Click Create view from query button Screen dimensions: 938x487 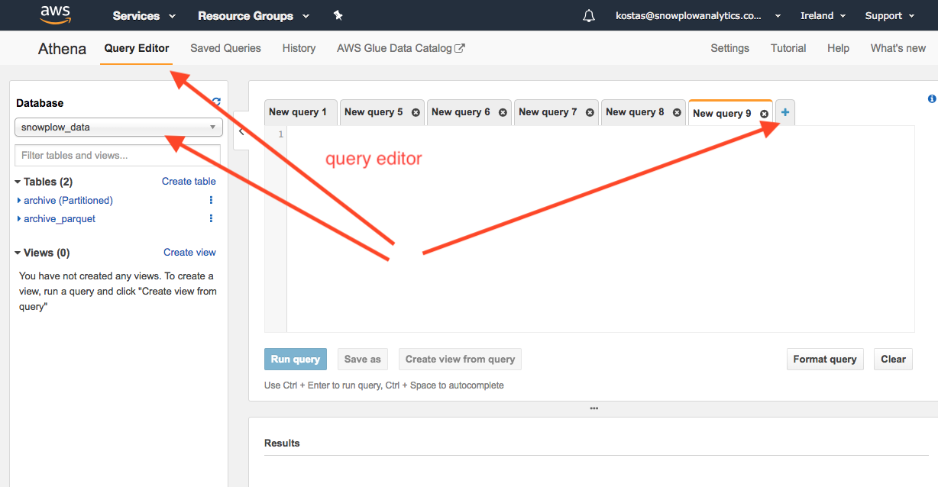tap(460, 360)
